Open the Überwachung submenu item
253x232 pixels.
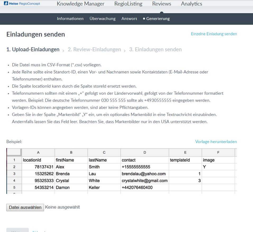(x=103, y=19)
